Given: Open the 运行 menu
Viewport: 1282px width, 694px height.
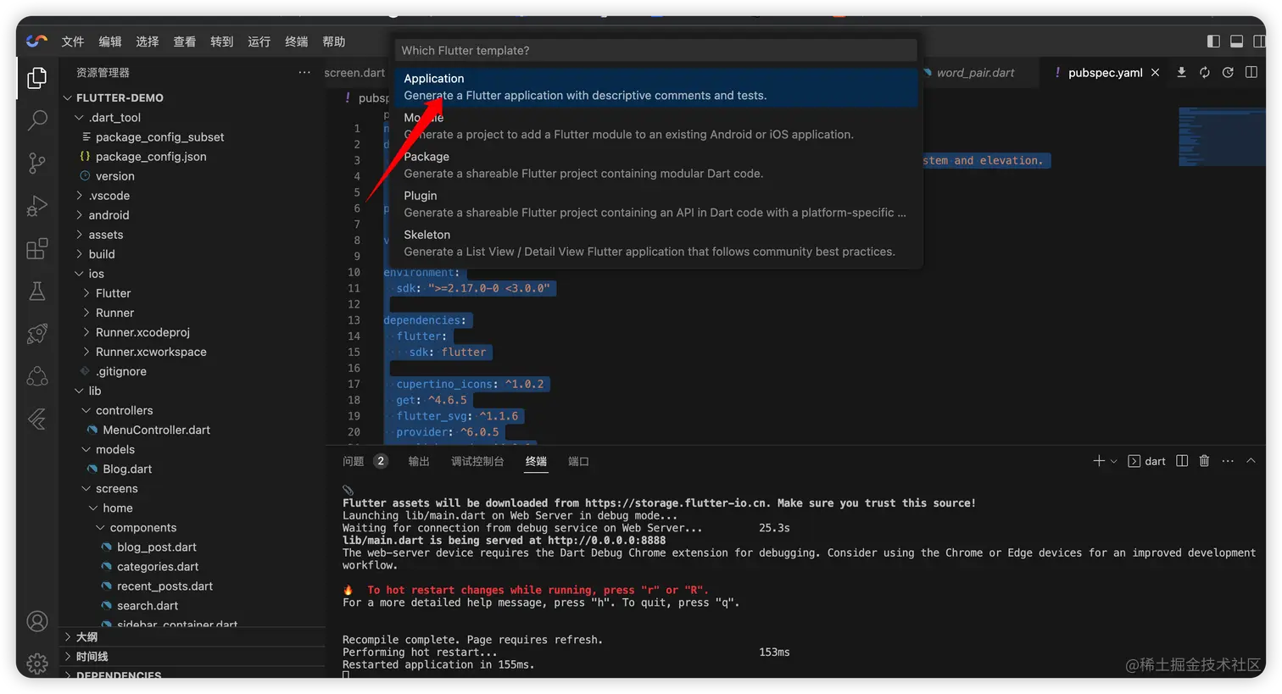Looking at the screenshot, I should tap(259, 42).
